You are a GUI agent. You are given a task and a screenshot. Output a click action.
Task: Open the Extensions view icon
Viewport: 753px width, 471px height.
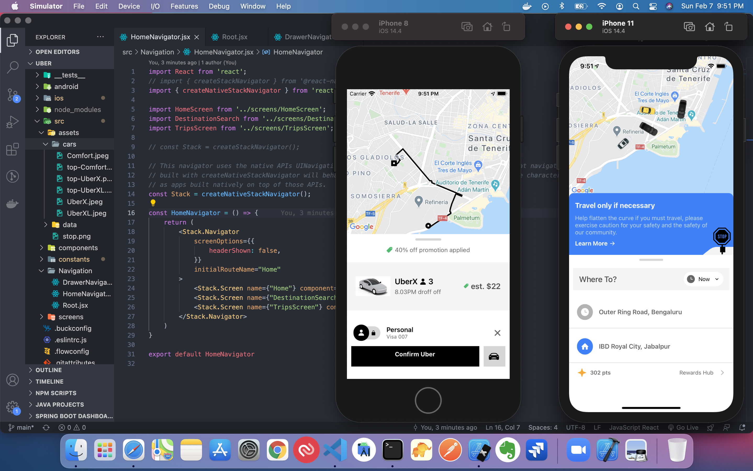[x=13, y=149]
